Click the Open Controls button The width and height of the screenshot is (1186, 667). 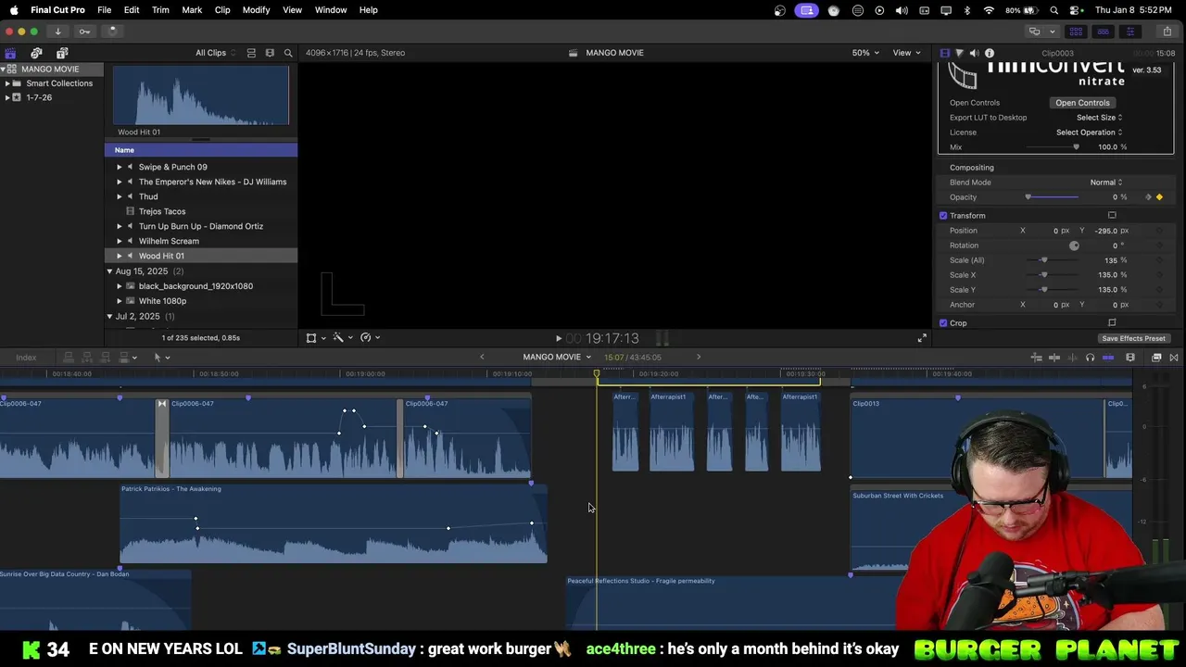click(1082, 103)
